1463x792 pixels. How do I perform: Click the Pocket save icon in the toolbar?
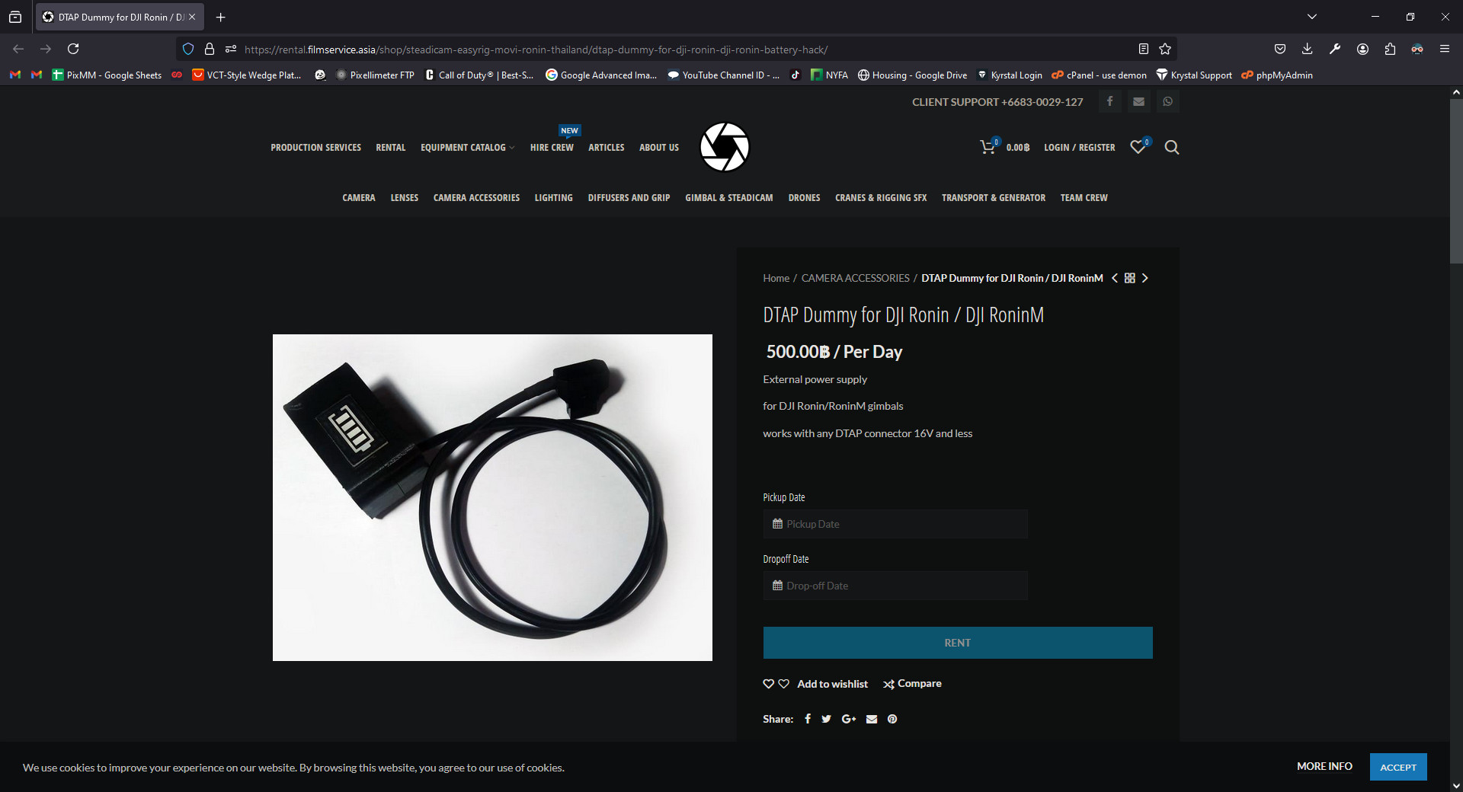[x=1280, y=49]
